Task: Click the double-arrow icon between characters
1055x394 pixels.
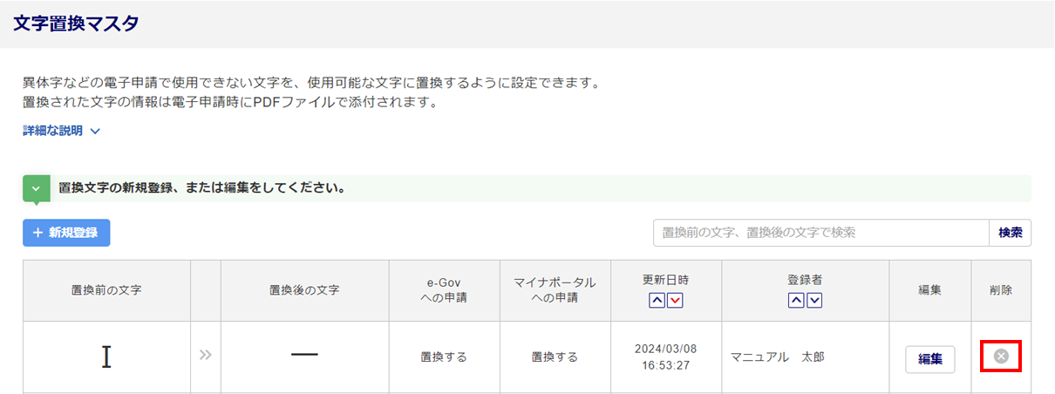Action: (206, 356)
